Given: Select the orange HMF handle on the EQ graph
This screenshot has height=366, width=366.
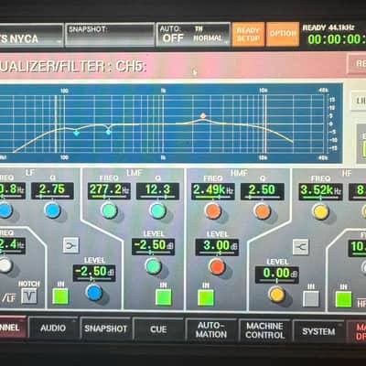Looking at the screenshot, I should [203, 115].
